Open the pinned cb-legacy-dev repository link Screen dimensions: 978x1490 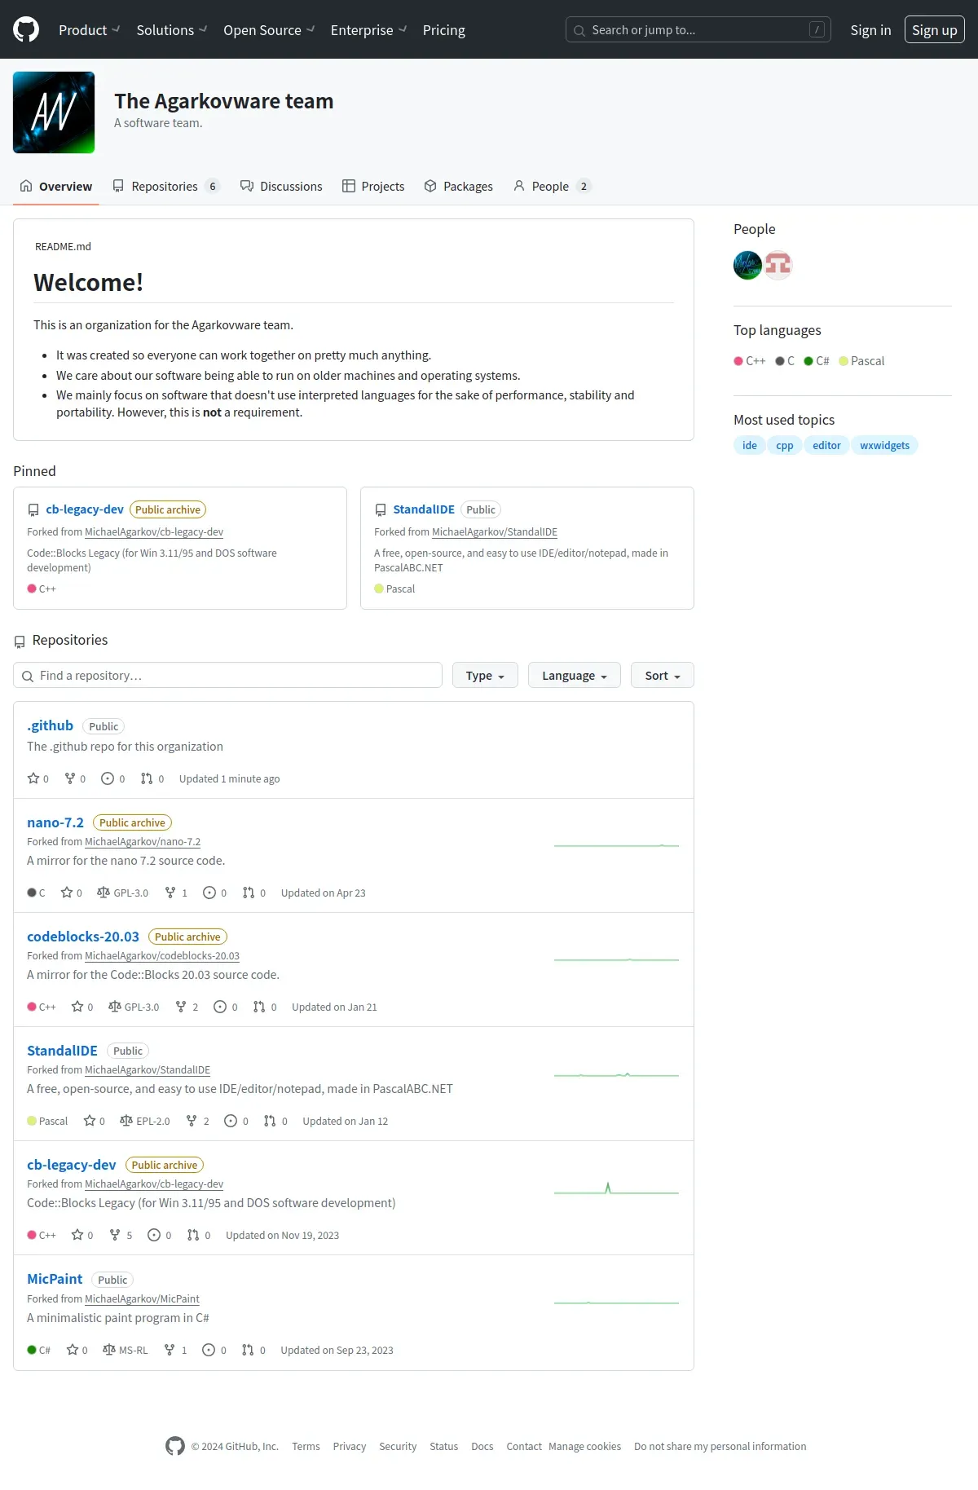click(x=85, y=509)
